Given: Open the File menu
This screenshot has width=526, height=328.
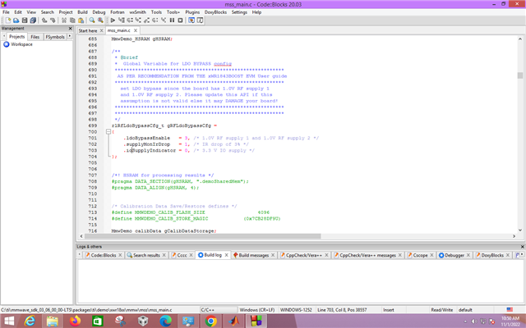Looking at the screenshot, I should 6,12.
